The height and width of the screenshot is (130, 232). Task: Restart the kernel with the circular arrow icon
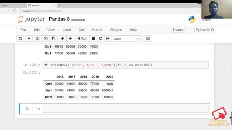100,39
